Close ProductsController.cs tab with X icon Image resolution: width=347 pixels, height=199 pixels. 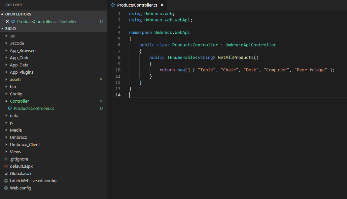[x=162, y=5]
